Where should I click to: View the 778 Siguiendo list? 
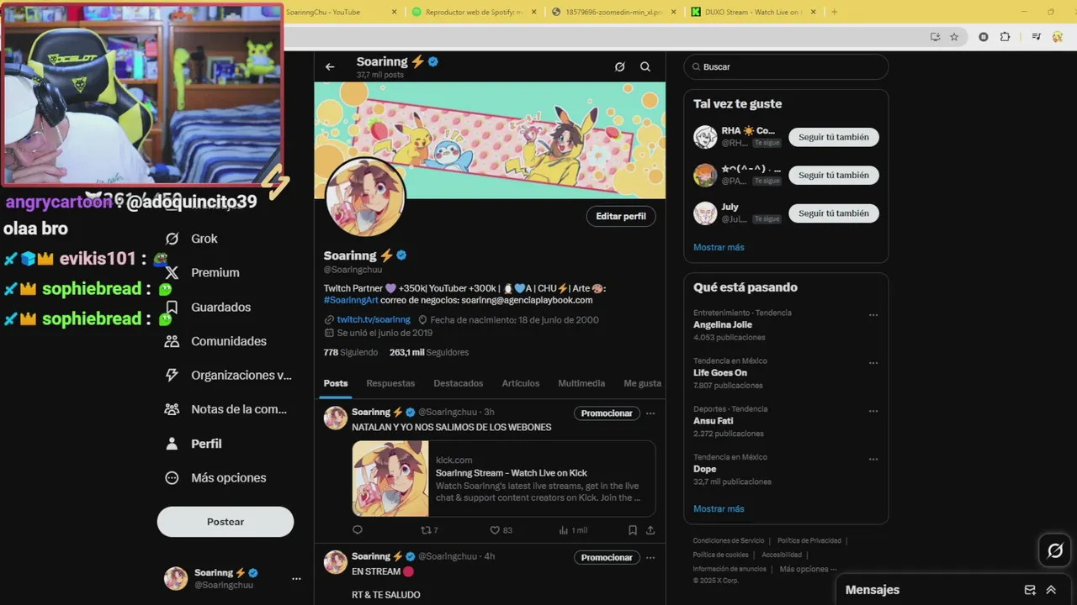pos(351,352)
